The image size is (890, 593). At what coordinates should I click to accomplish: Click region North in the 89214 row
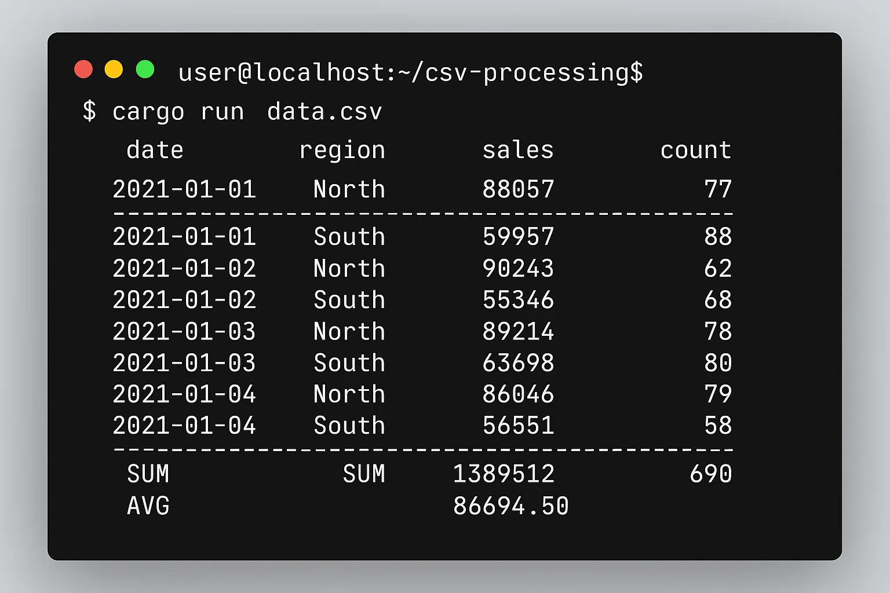click(349, 332)
